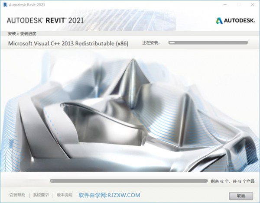The image size is (260, 203).
Task: Click the overall installation progress bar
Action: click(129, 181)
